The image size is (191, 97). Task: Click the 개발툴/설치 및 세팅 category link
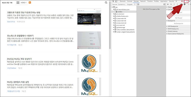tap(13, 91)
